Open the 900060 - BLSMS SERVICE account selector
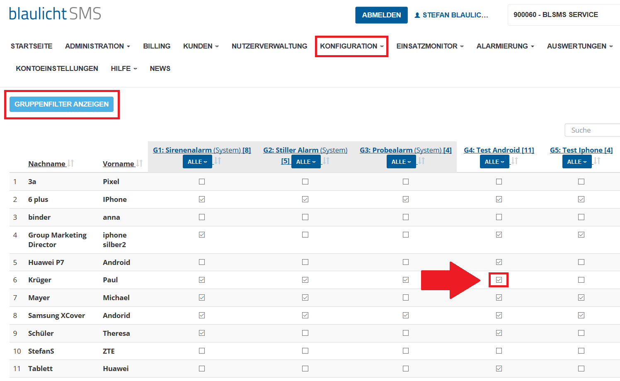 pos(564,15)
